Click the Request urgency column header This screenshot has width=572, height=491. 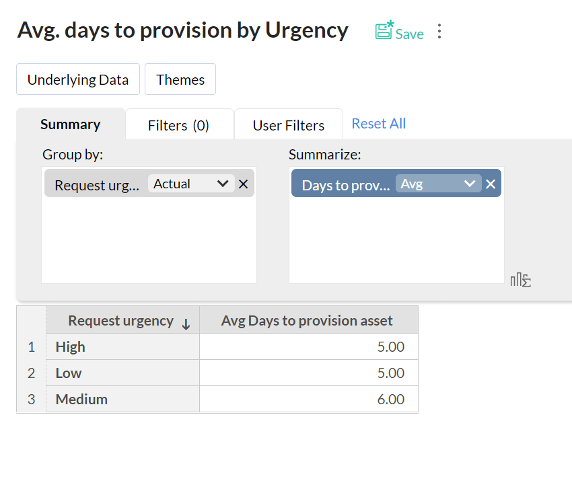click(120, 321)
